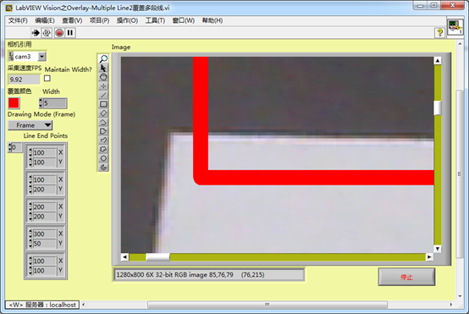Click the image horizontal scrollbar thumb
This screenshot has height=314, width=469.
click(x=157, y=257)
